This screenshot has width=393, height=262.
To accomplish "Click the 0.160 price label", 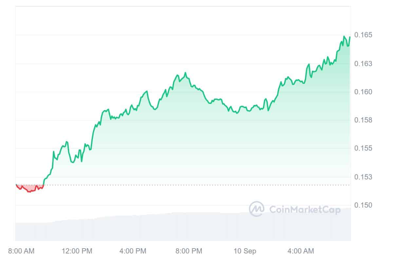I will tap(363, 92).
